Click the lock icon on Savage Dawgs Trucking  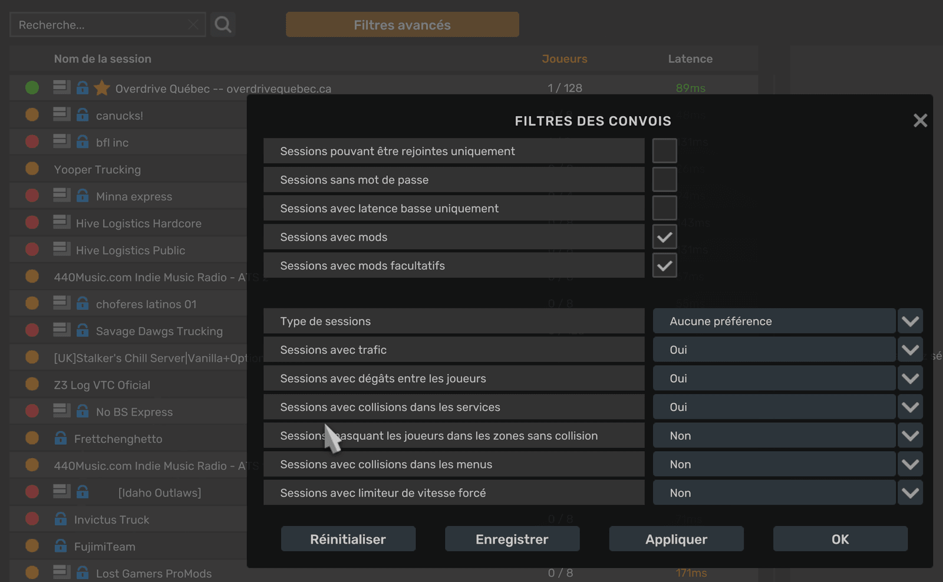click(x=83, y=330)
